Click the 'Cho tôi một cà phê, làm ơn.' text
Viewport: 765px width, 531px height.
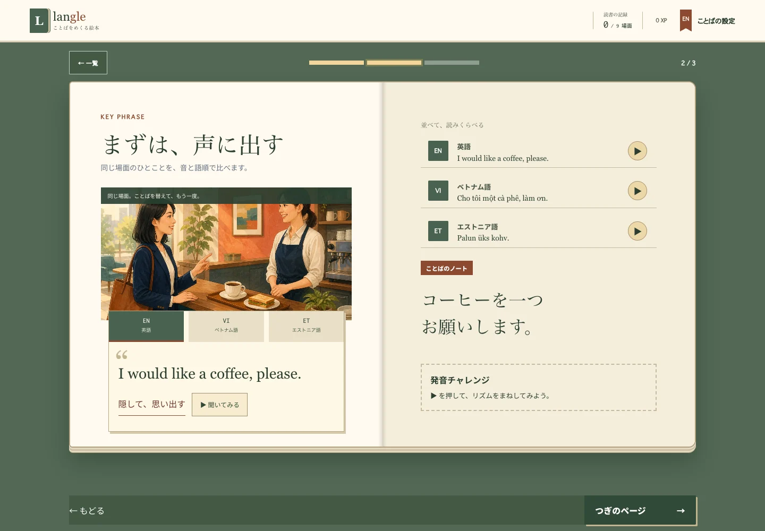[502, 198]
